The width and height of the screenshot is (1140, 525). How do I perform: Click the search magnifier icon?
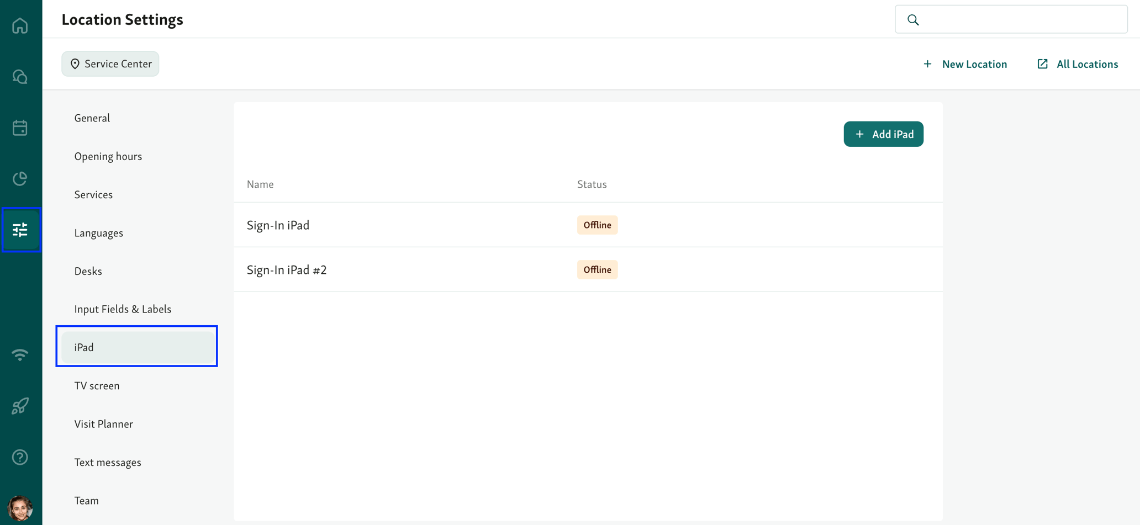click(x=912, y=19)
